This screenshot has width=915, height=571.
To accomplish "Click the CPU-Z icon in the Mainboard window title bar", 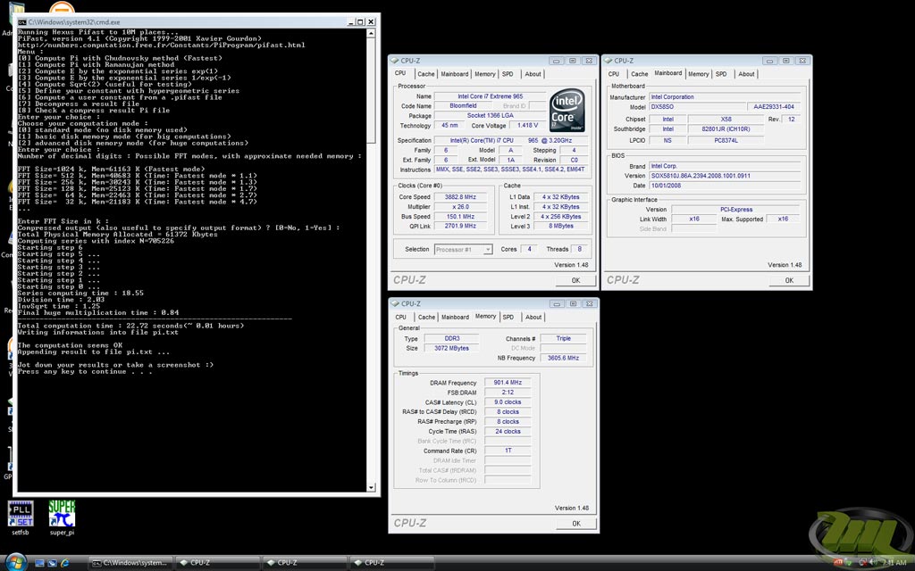I will pyautogui.click(x=609, y=60).
